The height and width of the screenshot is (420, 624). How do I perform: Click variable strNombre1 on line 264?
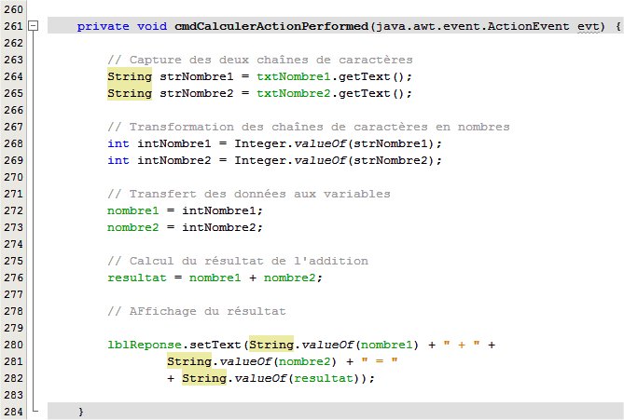(x=197, y=76)
